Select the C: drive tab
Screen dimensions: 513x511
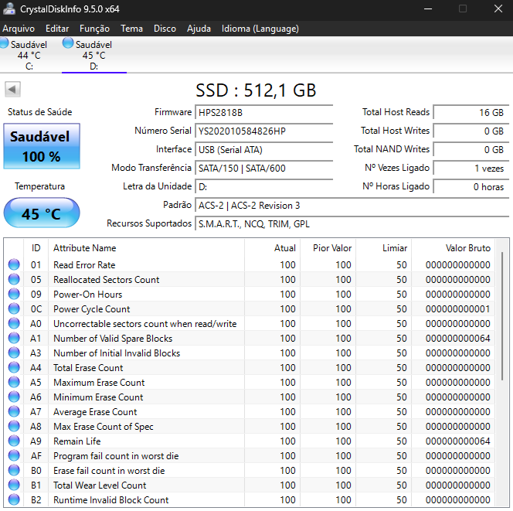pos(29,55)
